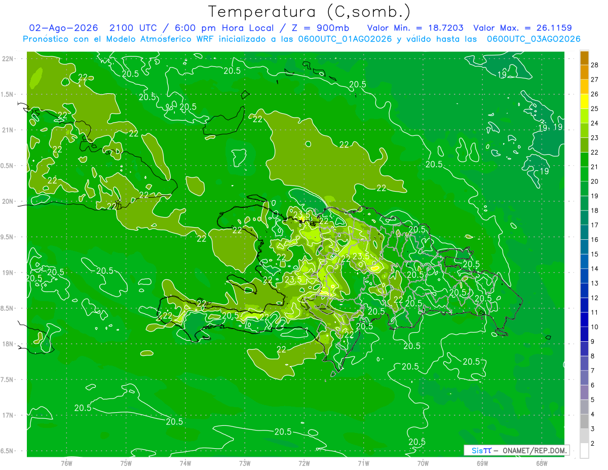
Task: Click the 19N latitude axis label
Action: [8, 272]
